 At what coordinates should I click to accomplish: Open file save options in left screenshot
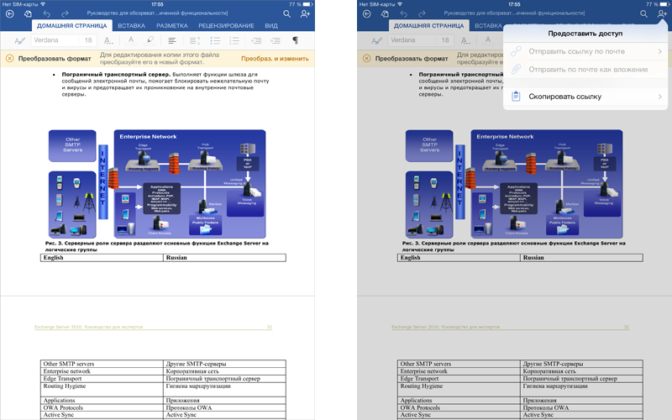pos(28,13)
